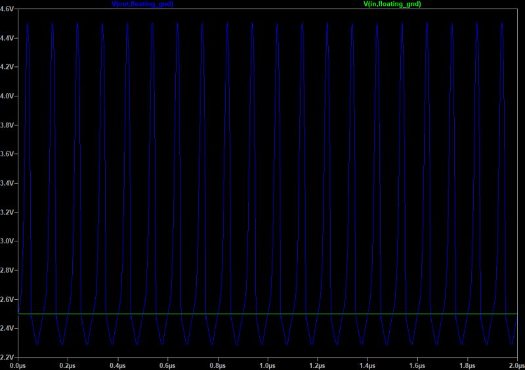Click the 1.6µs time axis label
The width and height of the screenshot is (525, 370).
click(x=417, y=365)
